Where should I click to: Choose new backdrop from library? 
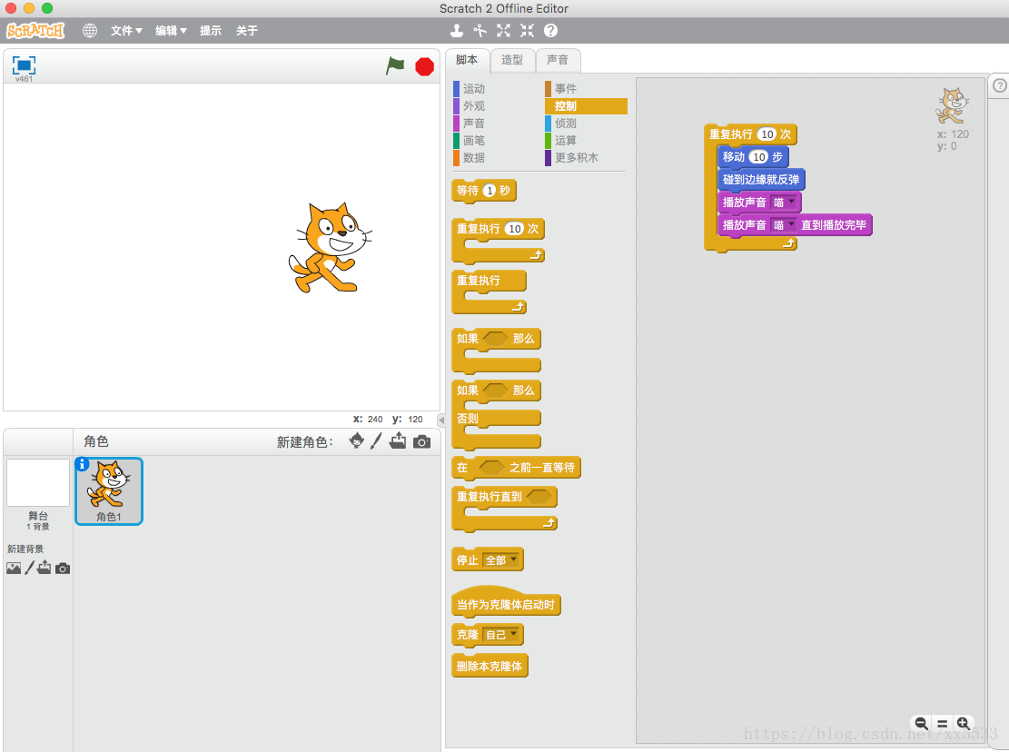[x=14, y=568]
